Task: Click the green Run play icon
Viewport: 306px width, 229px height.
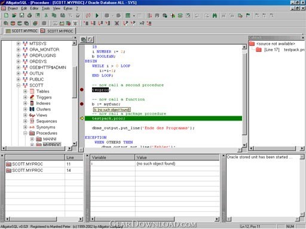Action: [97, 16]
